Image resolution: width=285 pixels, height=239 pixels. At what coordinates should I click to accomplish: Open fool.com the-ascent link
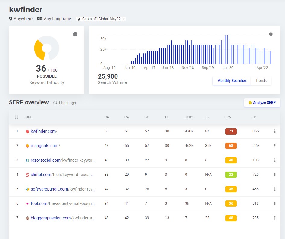click(x=63, y=203)
